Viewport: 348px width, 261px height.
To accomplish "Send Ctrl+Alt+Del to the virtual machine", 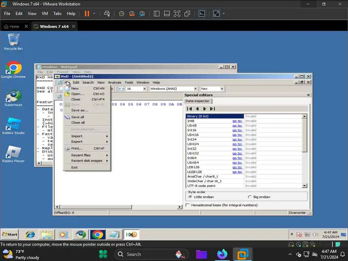I will 107,14.
